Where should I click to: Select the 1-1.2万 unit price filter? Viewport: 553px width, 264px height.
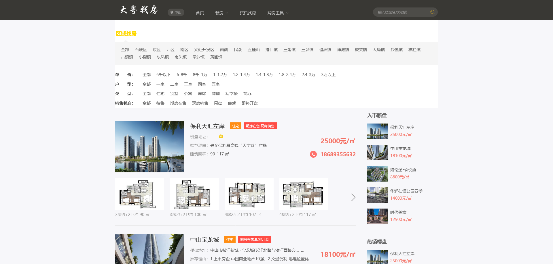click(220, 74)
